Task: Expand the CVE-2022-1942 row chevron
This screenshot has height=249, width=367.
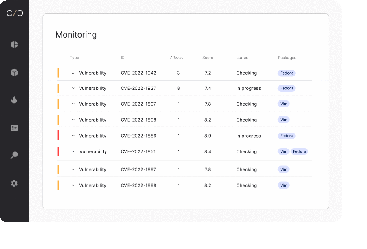Action: 73,73
